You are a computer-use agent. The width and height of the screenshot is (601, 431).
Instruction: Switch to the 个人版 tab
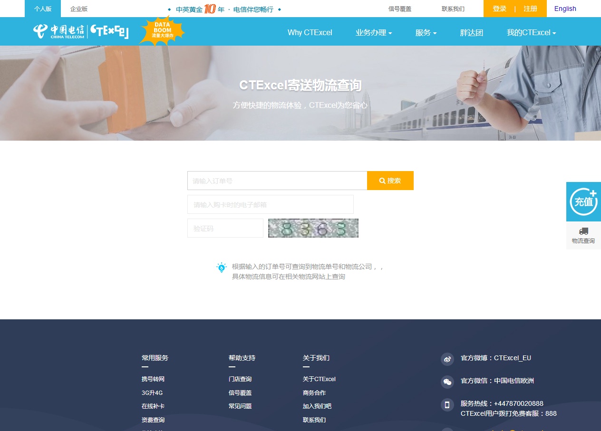click(43, 9)
